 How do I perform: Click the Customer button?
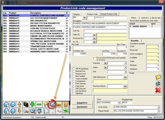click(x=82, y=107)
